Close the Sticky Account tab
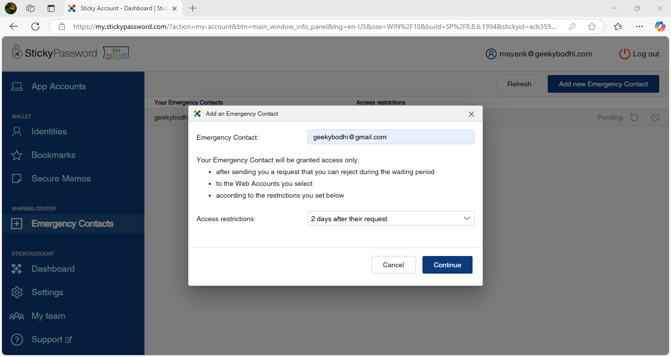The image size is (671, 357). 174,8
